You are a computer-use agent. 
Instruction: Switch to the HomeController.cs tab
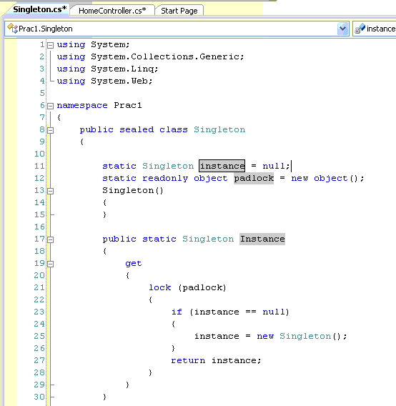112,11
